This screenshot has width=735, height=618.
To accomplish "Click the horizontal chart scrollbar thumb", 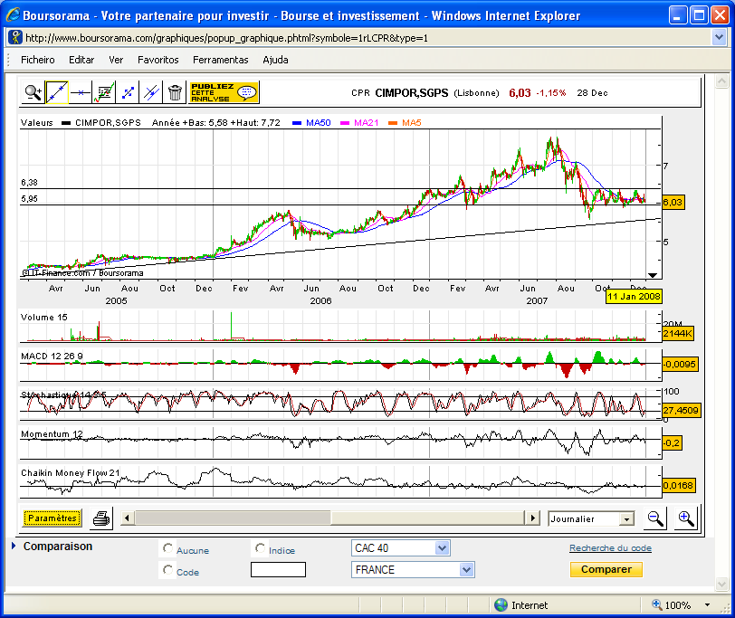I will 233,518.
